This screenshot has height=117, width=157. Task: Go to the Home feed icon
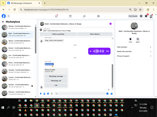point(56,16)
